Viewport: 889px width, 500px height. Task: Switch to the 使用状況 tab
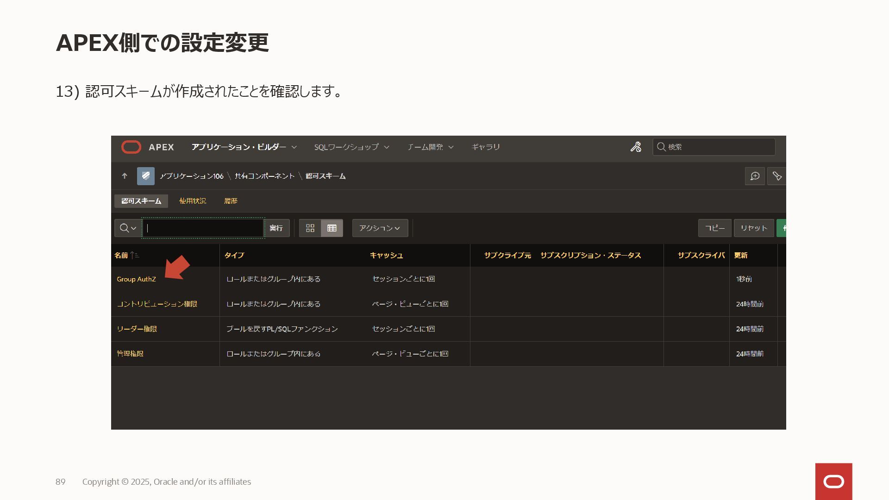(193, 201)
